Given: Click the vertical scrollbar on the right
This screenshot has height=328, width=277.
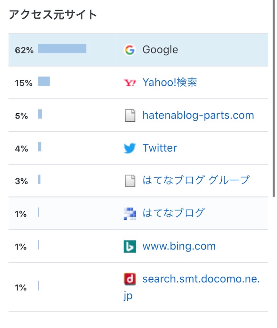Looking at the screenshot, I should [274, 98].
